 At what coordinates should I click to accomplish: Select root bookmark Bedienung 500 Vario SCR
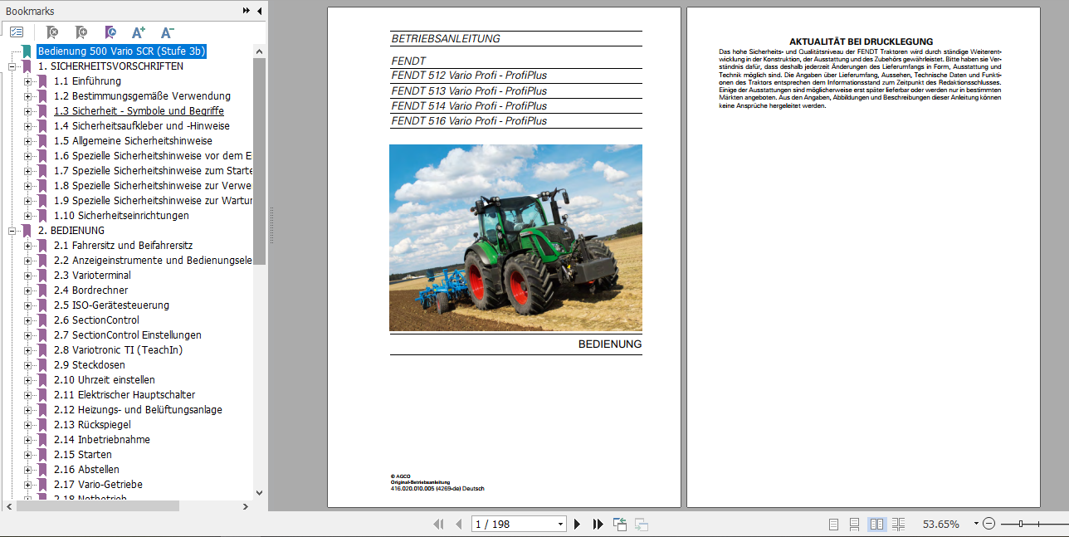click(x=121, y=51)
